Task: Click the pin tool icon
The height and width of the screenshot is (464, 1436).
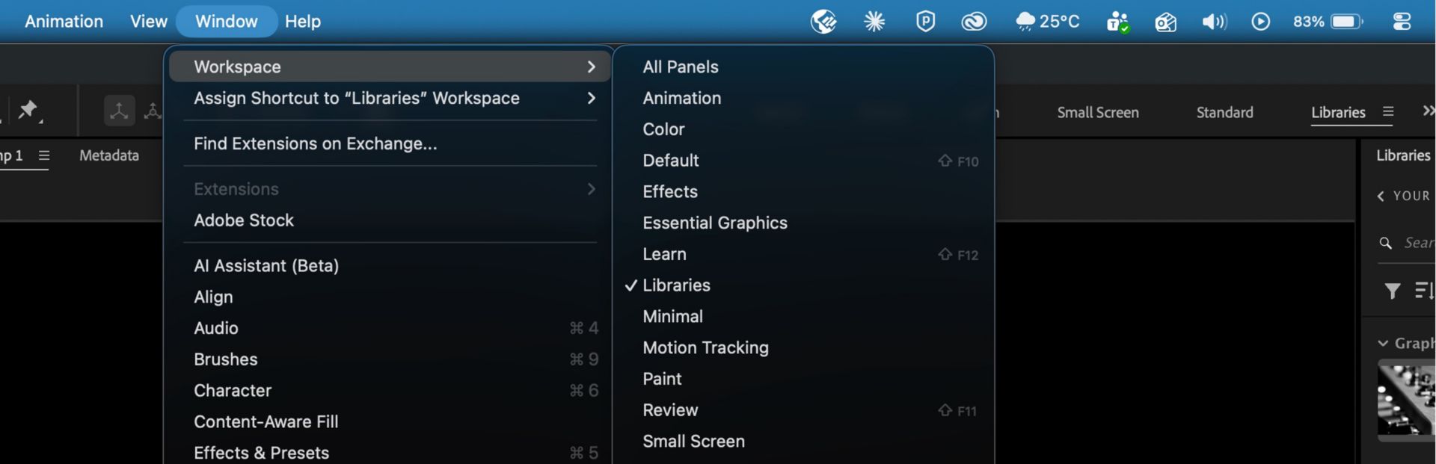Action: pyautogui.click(x=28, y=110)
